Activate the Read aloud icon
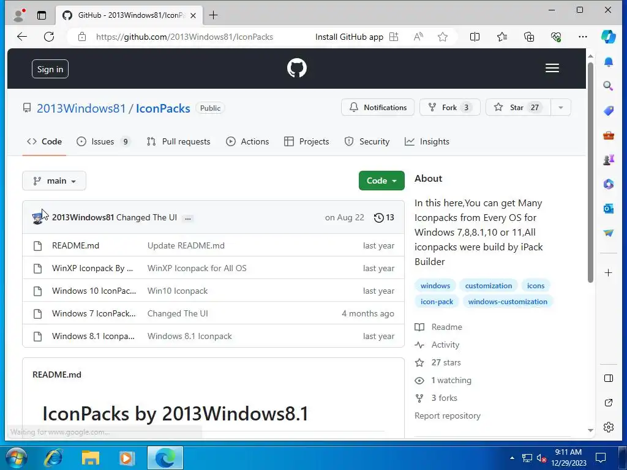Viewport: 627px width, 470px height. pos(418,37)
